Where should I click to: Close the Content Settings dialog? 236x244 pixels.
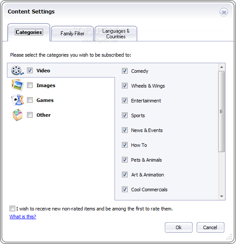coord(224,12)
